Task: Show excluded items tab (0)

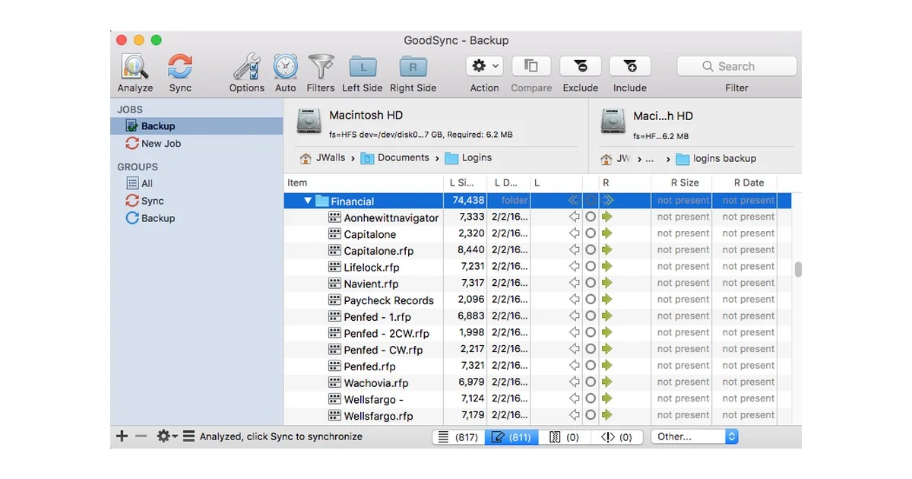Action: click(x=564, y=437)
